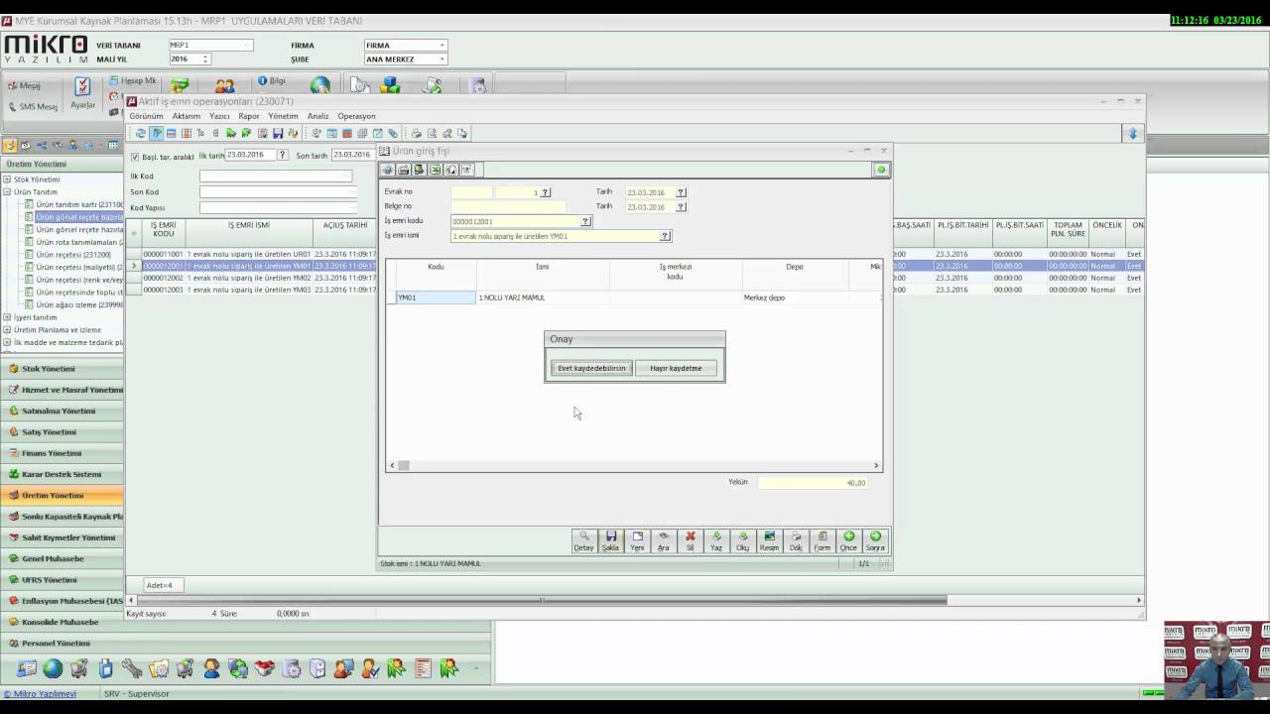Screen dimensions: 1270x714
Task: Go to previous record with Önce
Action: [x=848, y=540]
